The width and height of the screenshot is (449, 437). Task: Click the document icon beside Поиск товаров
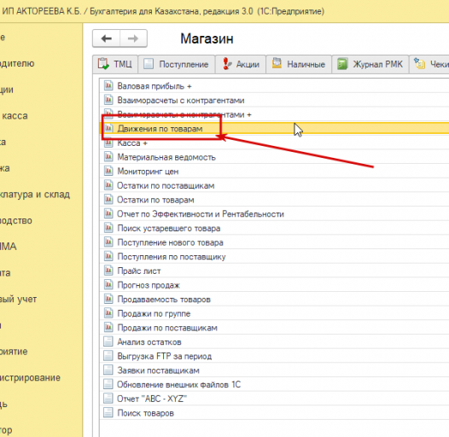coord(108,412)
